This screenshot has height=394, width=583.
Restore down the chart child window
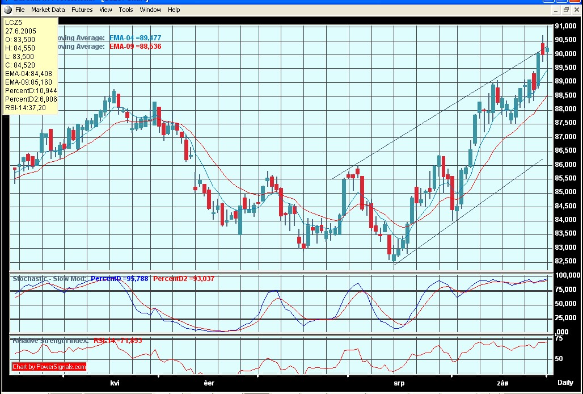click(566, 10)
